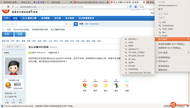Click the handshake reaction icon

pyautogui.click(x=95, y=86)
